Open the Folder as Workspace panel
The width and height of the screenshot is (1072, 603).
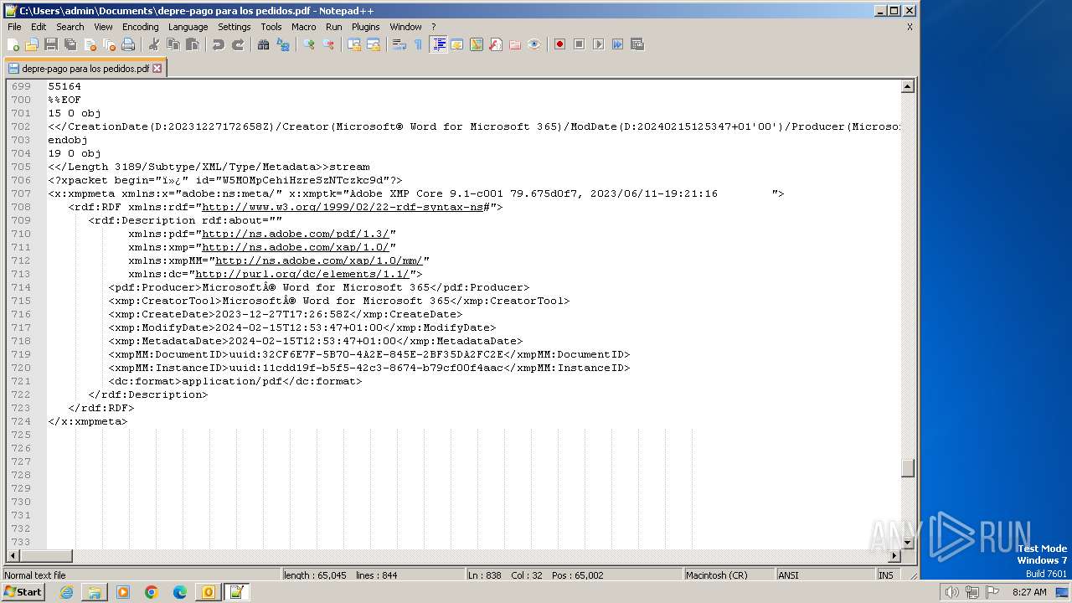coord(515,44)
